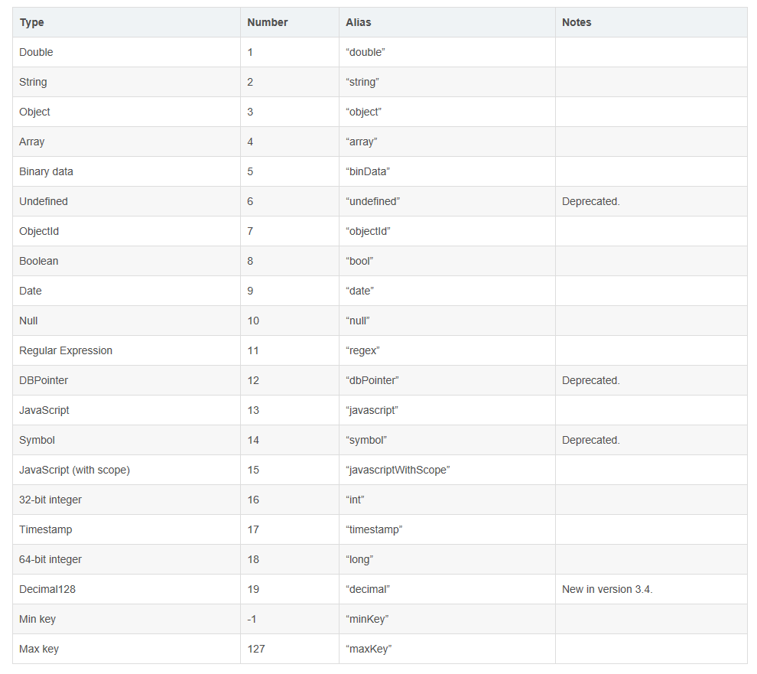Click the Type column header
Screen dimensions: 757x674
click(31, 22)
